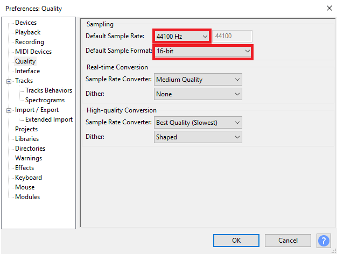Collapse the Import / Export tree node
337x254 pixels.
coord(9,110)
